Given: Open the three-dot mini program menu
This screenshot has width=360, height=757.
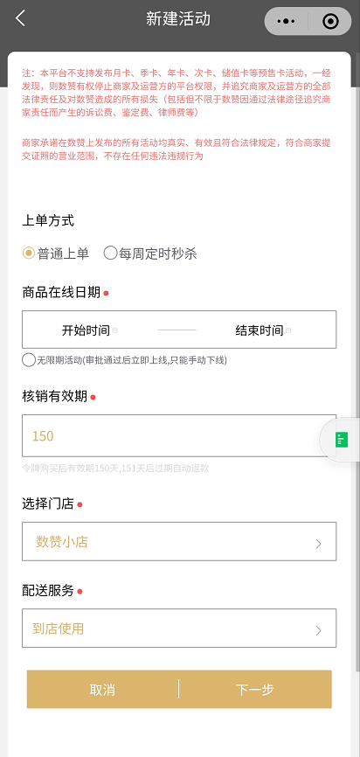Looking at the screenshot, I should coord(287,21).
